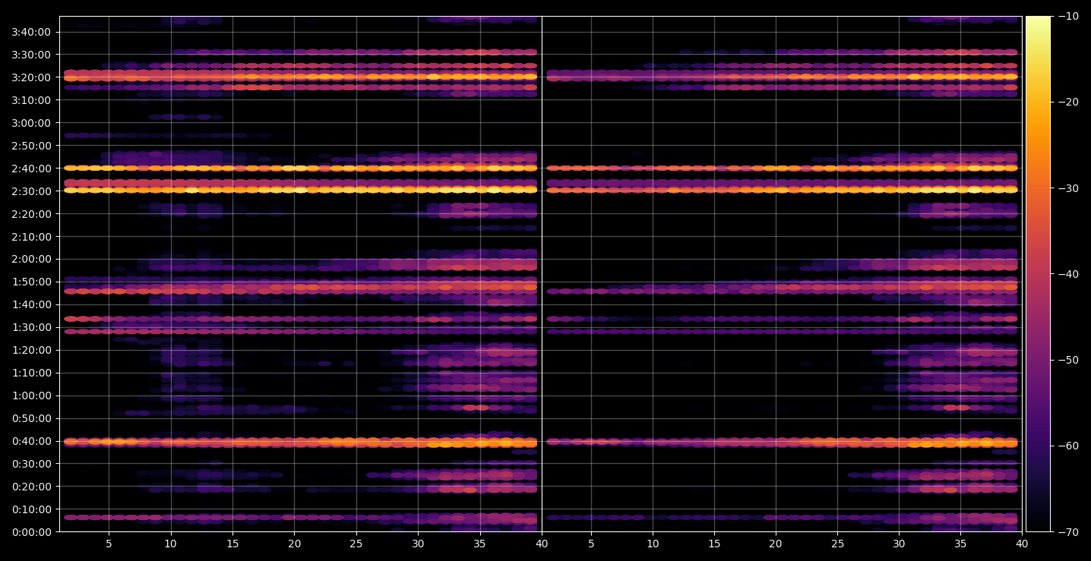Click the 1:30:00 y-axis tick label
The height and width of the screenshot is (561, 1091).
(31, 327)
